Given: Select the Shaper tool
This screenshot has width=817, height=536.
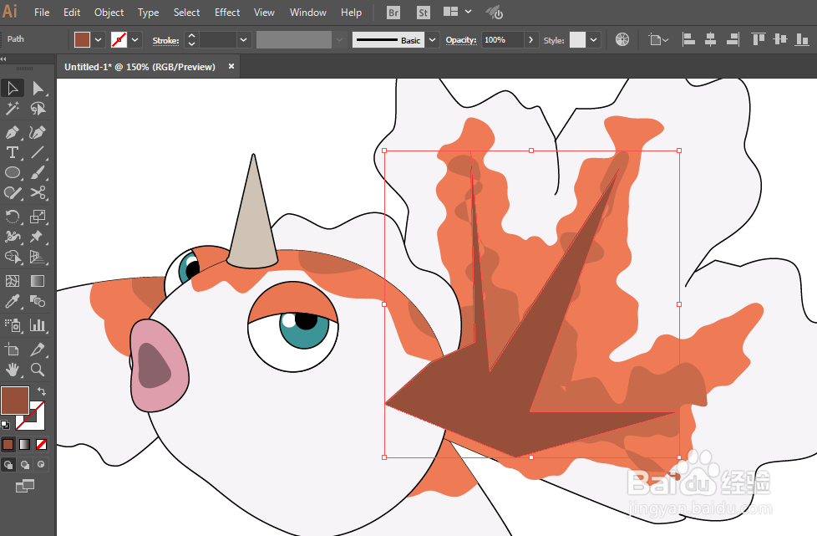Looking at the screenshot, I should click(13, 193).
